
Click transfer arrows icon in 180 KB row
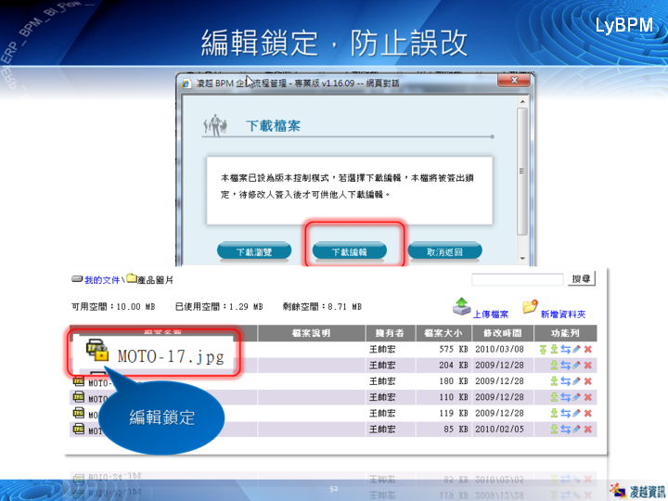pos(565,381)
